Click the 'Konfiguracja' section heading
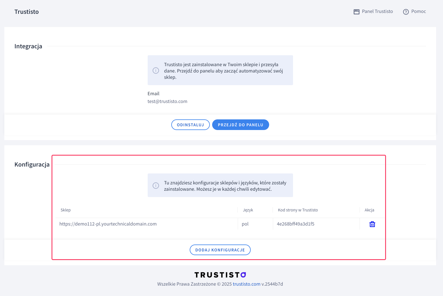 [x=32, y=165]
